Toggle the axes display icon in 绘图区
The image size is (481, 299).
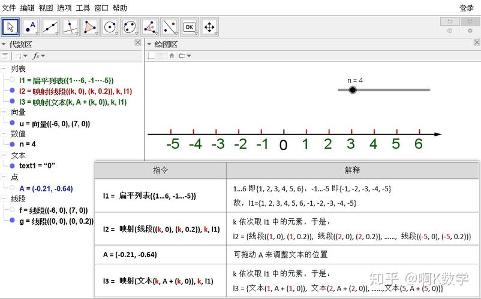coord(151,56)
